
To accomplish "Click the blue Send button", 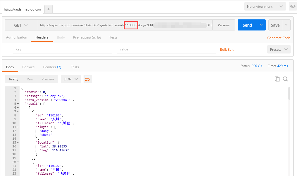I will [247, 25].
